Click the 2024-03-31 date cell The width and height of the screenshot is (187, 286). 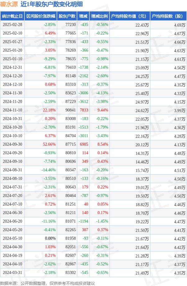(x=13, y=272)
